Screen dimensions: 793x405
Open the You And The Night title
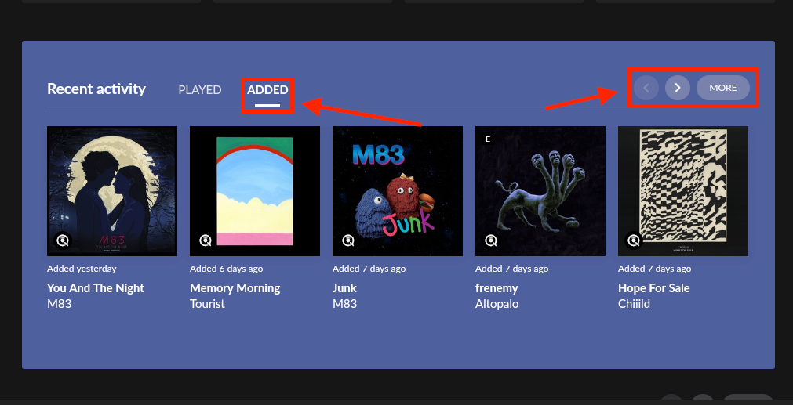point(96,288)
